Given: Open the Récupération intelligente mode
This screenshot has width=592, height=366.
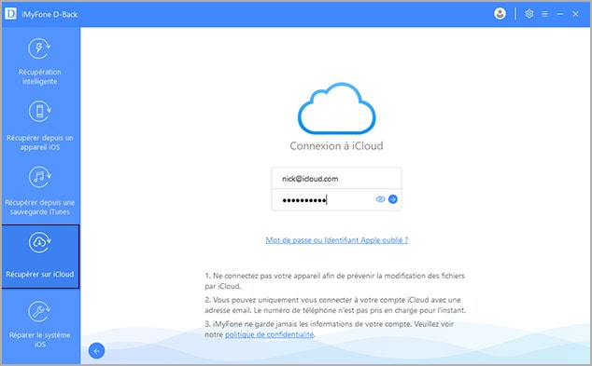Looking at the screenshot, I should point(39,61).
